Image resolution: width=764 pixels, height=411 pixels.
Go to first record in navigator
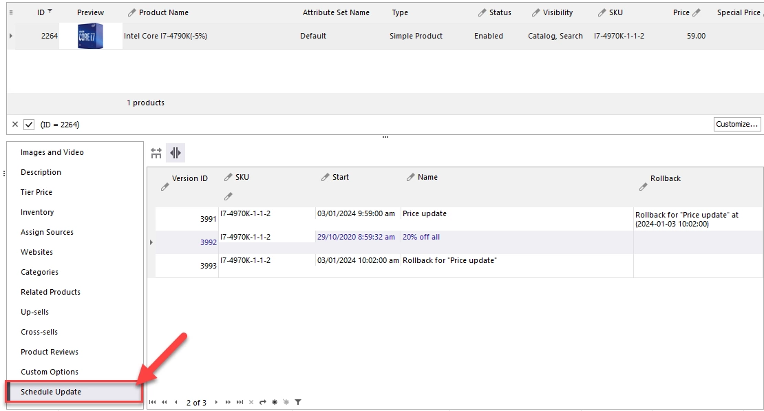tap(153, 402)
